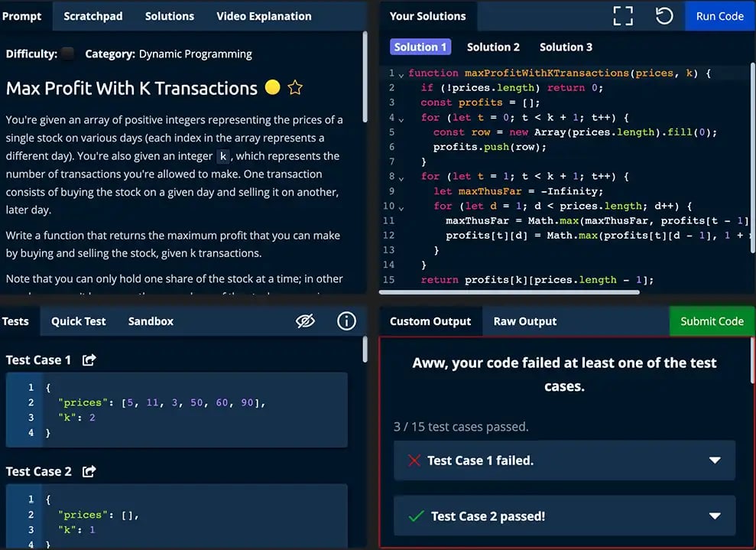Switch to the Scratchpad tab
Viewport: 756px width, 550px height.
pos(92,15)
